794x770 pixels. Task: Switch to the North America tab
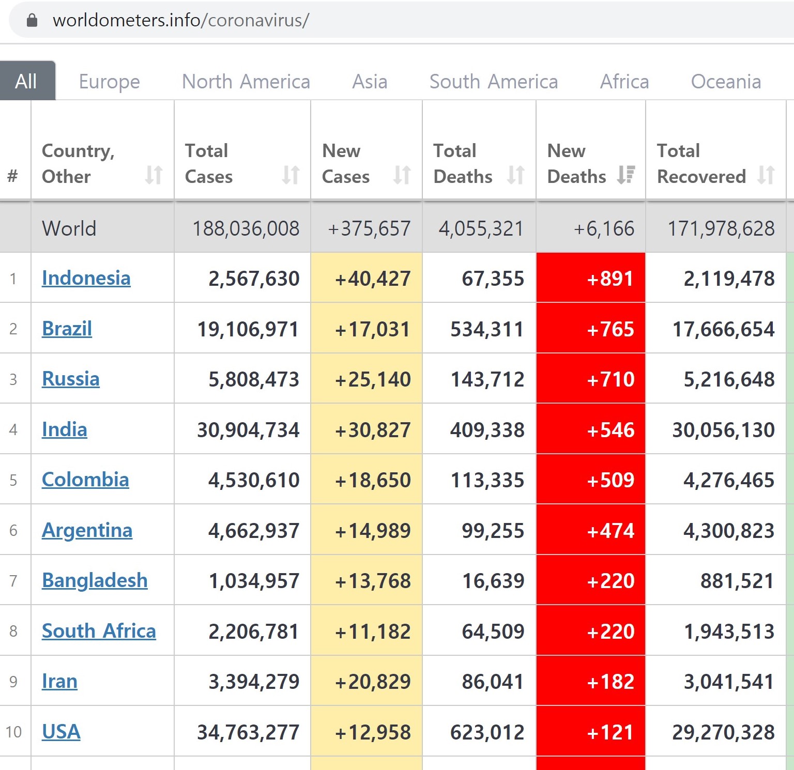pyautogui.click(x=246, y=82)
